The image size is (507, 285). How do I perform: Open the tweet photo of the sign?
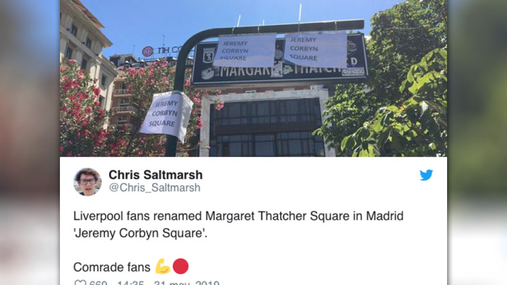[253, 78]
